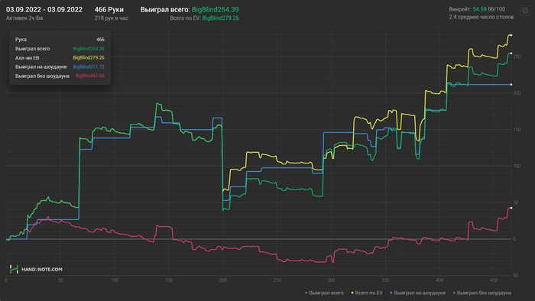Click the yellow legend dot for Всего по EV

coord(352,293)
